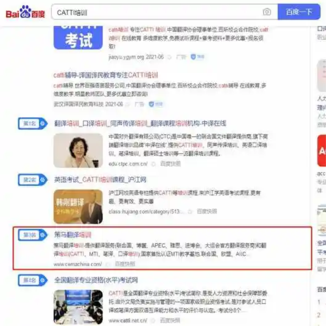Open 百度快照 for www.cemachina.com

[x=125, y=264]
